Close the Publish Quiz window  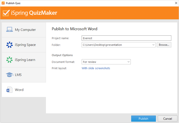pyautogui.click(x=176, y=3)
